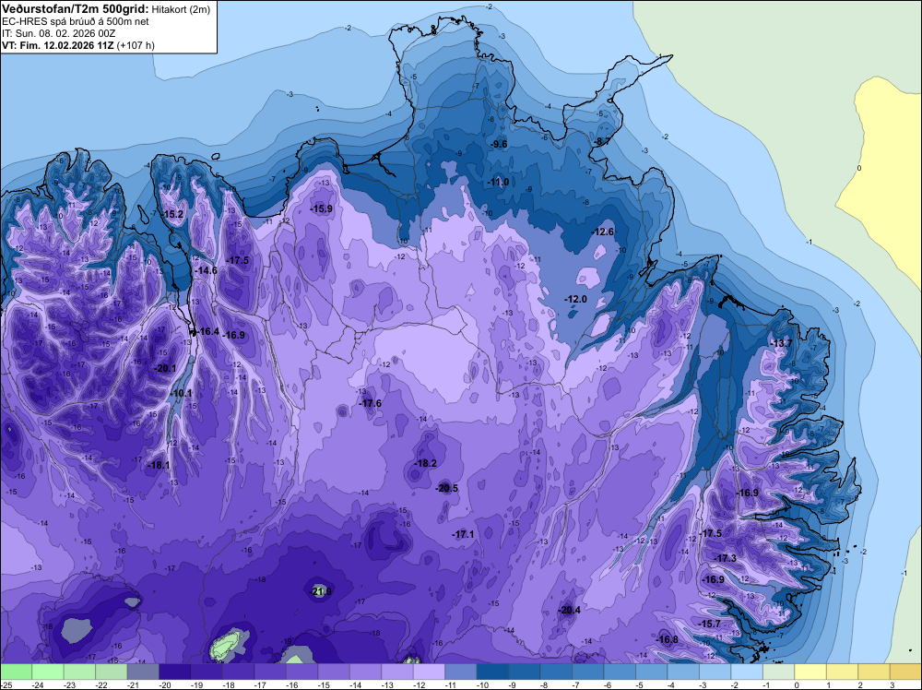Select the -9.6 temperature label
The height and width of the screenshot is (690, 922).
tap(499, 144)
